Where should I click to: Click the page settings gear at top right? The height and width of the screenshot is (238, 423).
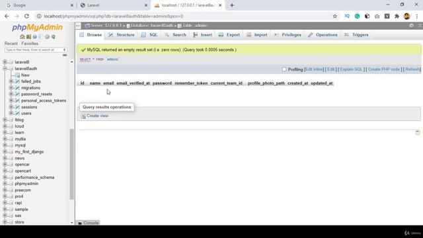click(411, 25)
